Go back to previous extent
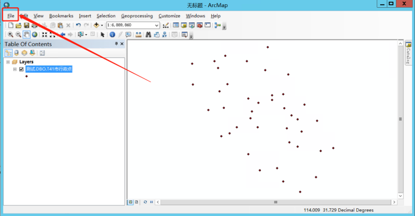This screenshot has width=415, height=216. coord(62,35)
